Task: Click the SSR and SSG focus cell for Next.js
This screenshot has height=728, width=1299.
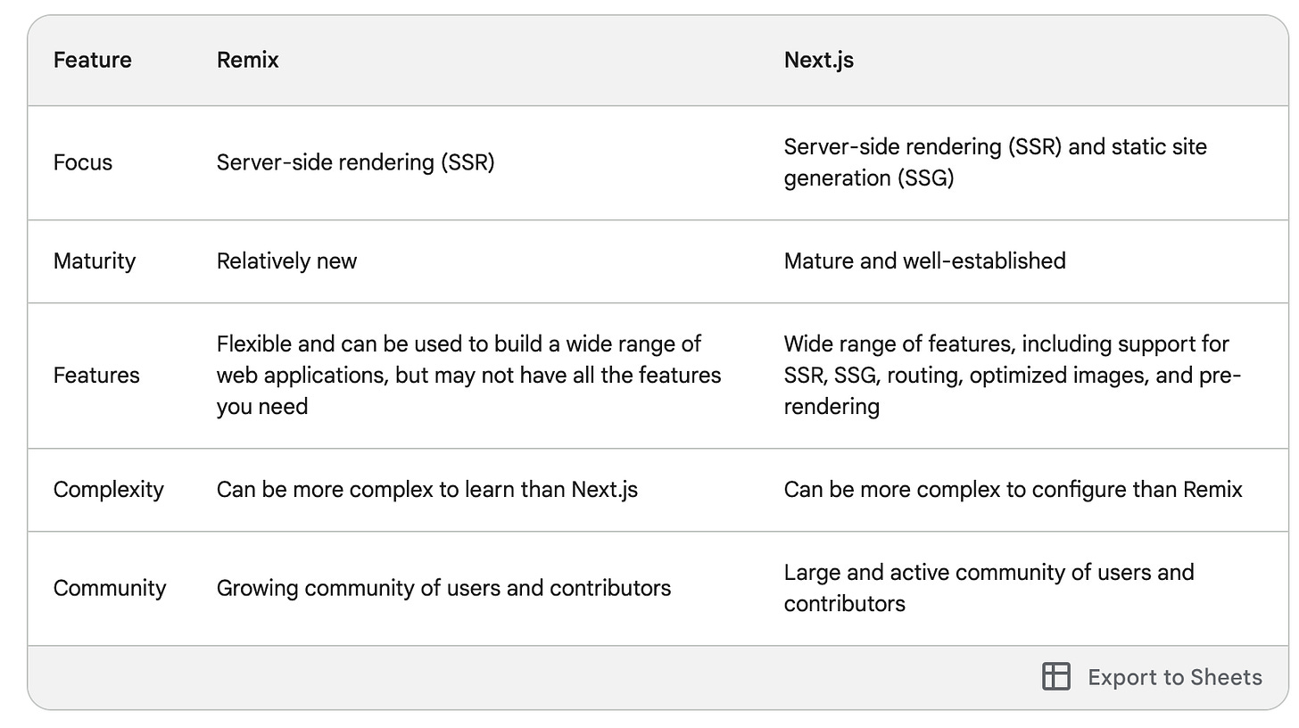Action: pyautogui.click(x=996, y=162)
